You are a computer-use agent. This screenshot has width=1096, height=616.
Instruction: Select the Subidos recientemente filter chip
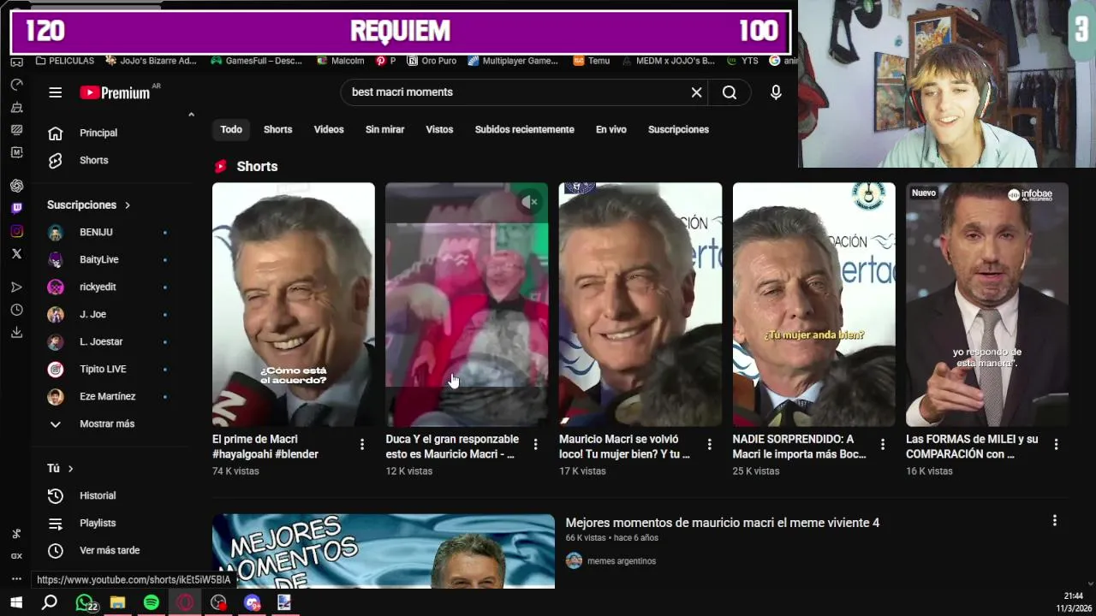(x=524, y=129)
